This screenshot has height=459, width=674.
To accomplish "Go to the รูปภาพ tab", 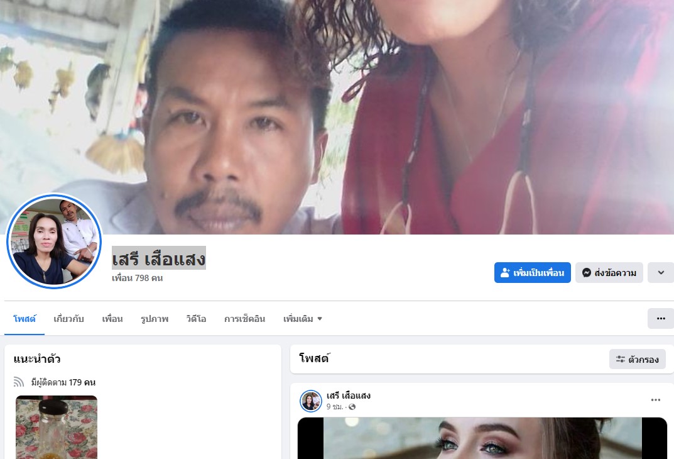I will (x=155, y=319).
